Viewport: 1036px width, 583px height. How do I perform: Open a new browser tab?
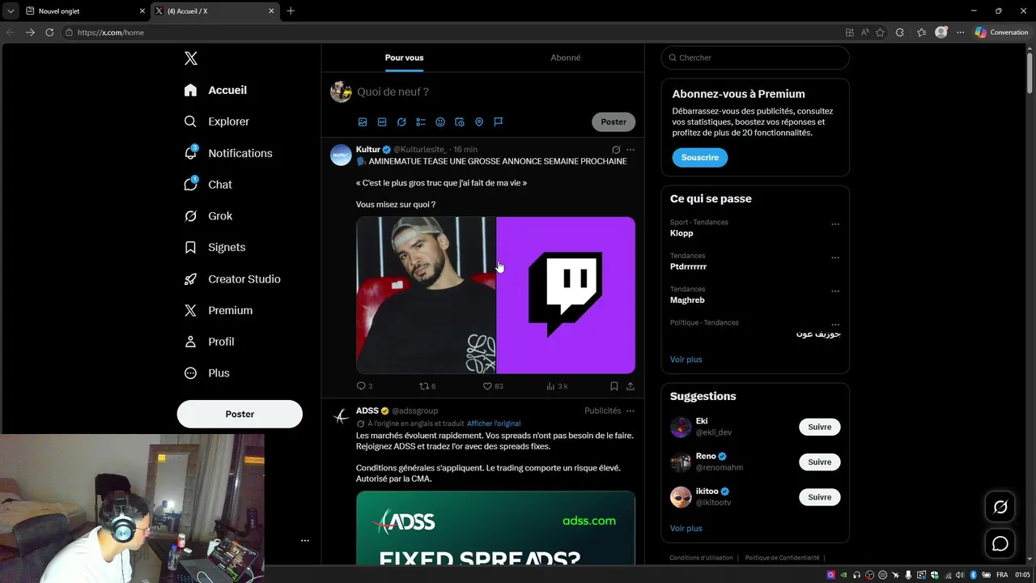[291, 11]
